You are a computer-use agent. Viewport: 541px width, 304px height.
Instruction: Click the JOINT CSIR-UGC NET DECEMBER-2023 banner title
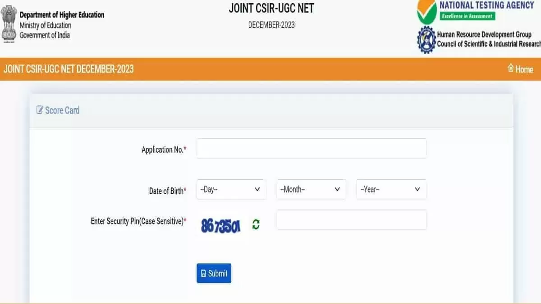pyautogui.click(x=69, y=69)
